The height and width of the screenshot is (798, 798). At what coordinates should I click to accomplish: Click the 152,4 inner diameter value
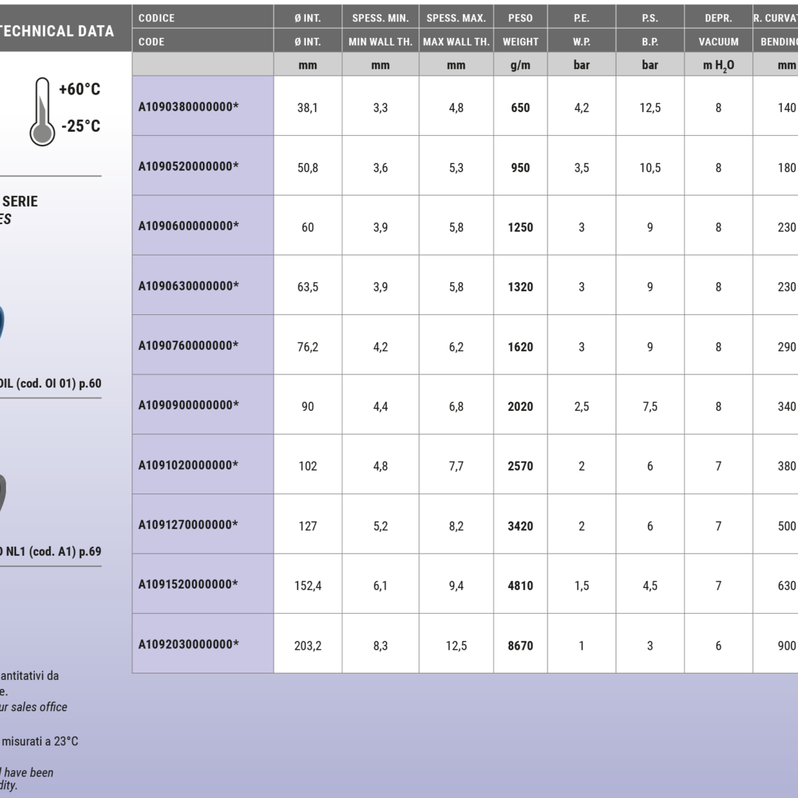(307, 585)
